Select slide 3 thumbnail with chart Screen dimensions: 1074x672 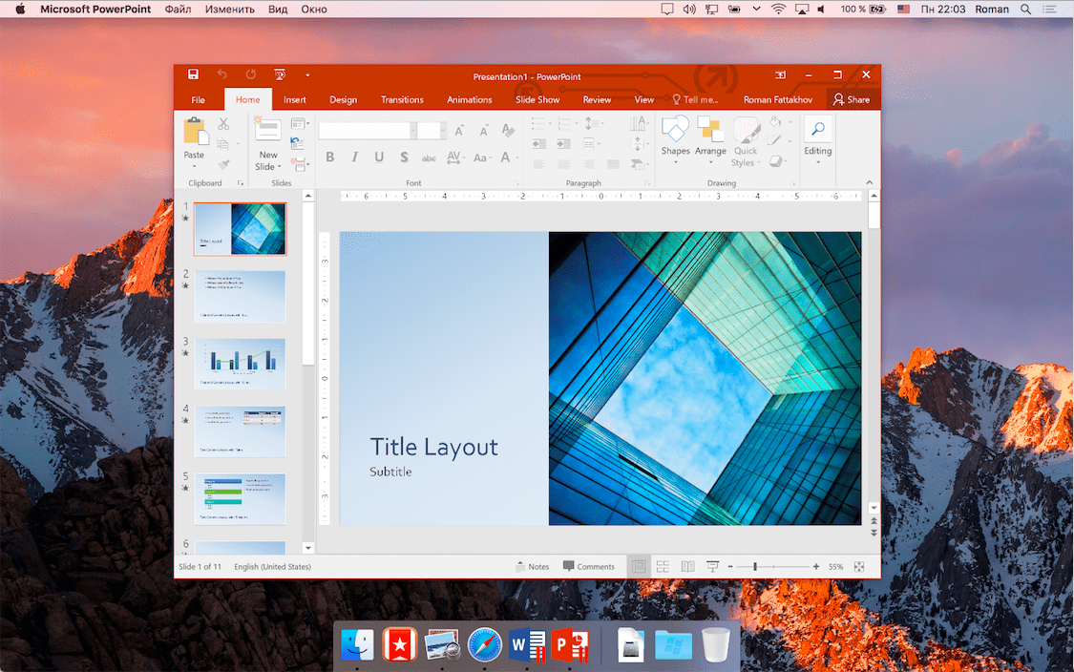click(x=241, y=364)
